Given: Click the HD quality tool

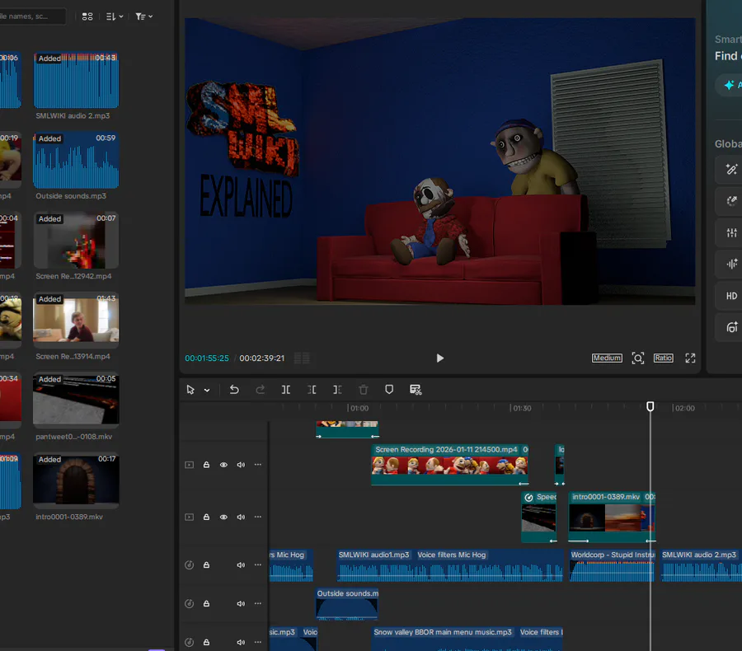Looking at the screenshot, I should (x=731, y=296).
